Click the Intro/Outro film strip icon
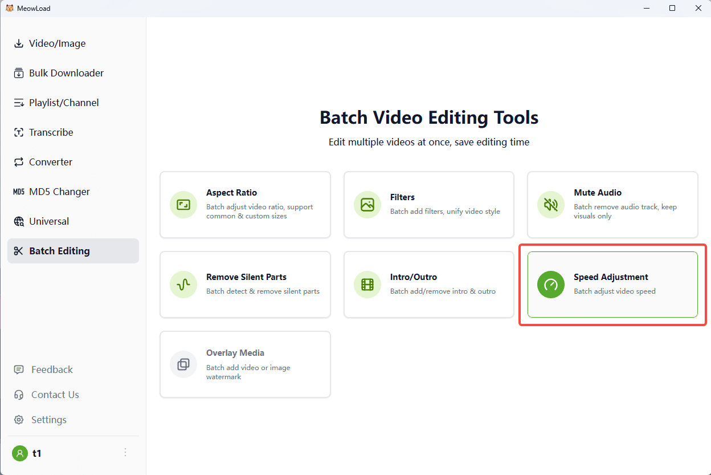711x475 pixels. 367,285
